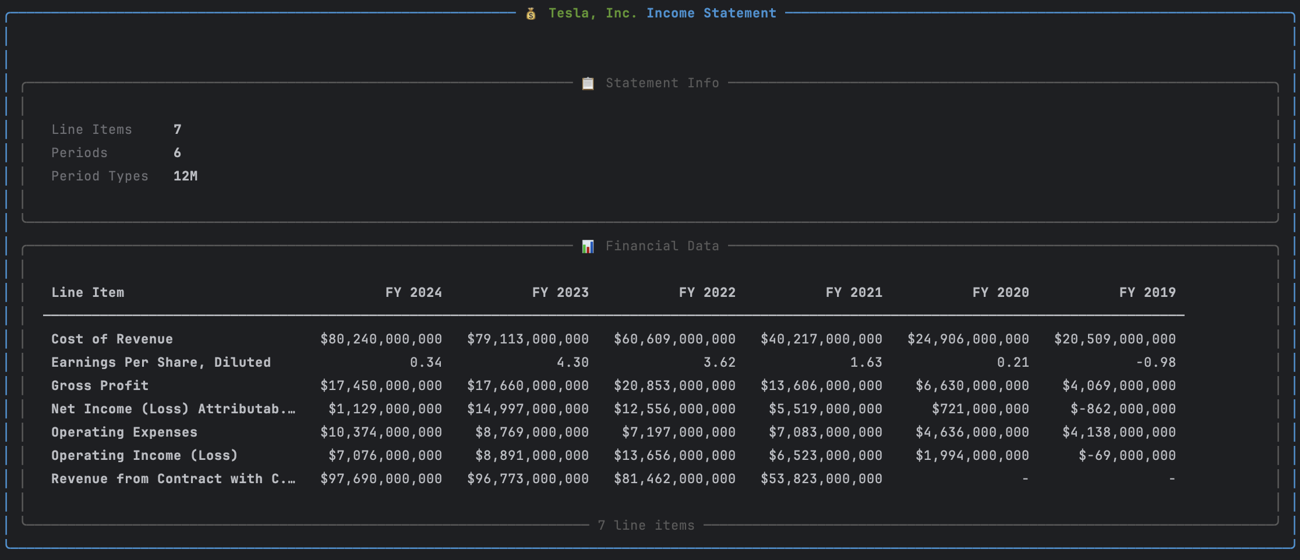This screenshot has width=1300, height=560.
Task: Click Gross Profit value $17,660,000,000
Action: pyautogui.click(x=528, y=385)
